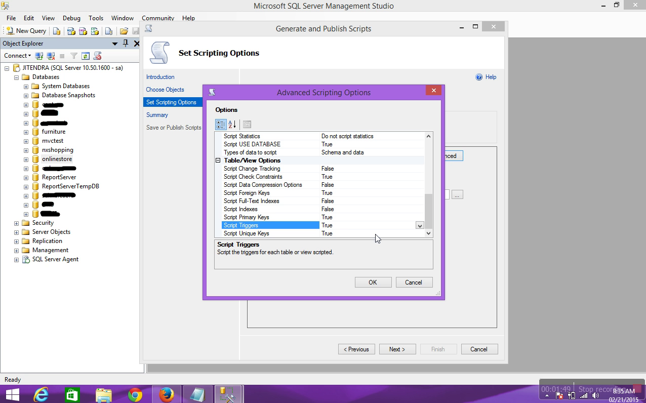Click the Refresh icon in Object Explorer
Screen dimensions: 646x403
(86, 56)
